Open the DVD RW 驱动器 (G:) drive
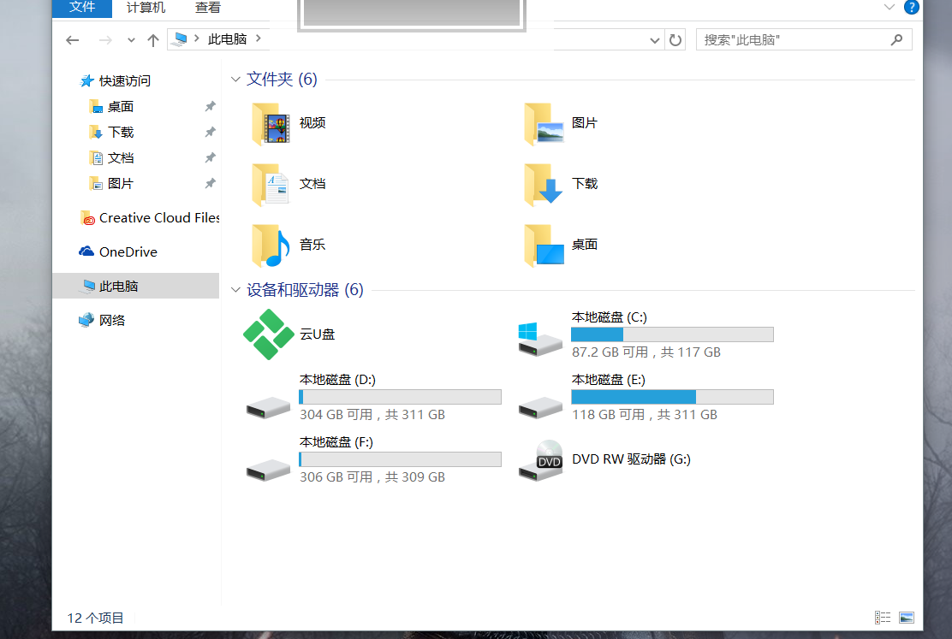The height and width of the screenshot is (639, 952). tap(541, 459)
